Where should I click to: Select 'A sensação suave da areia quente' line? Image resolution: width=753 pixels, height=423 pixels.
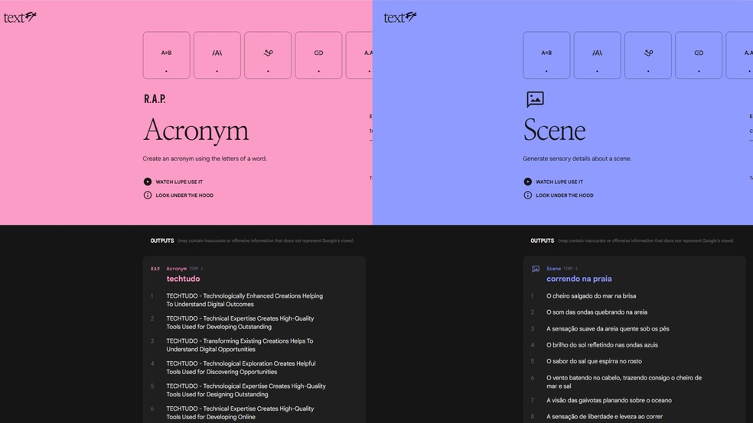(x=608, y=328)
